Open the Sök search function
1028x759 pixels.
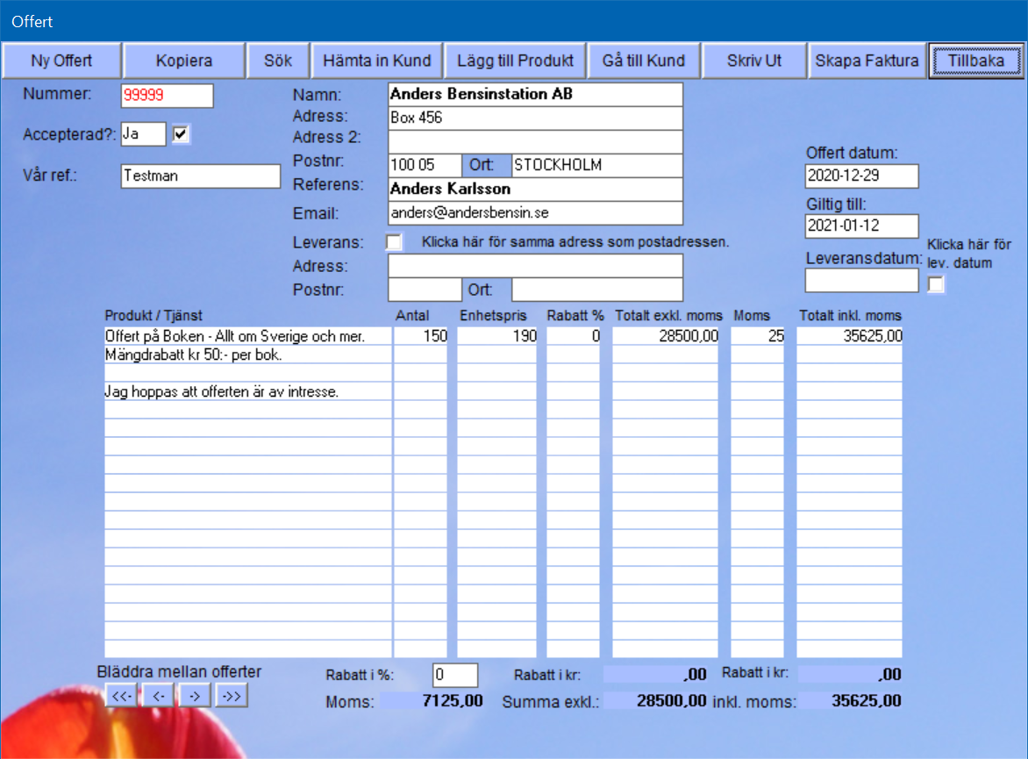point(278,61)
